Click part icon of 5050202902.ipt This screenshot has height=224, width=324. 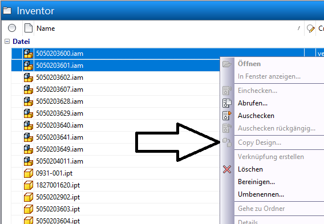pos(29,197)
